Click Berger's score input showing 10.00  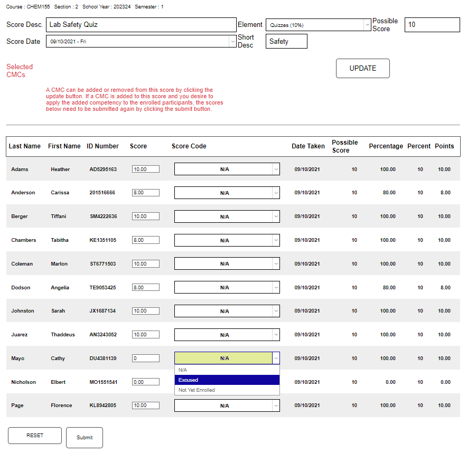tap(145, 216)
